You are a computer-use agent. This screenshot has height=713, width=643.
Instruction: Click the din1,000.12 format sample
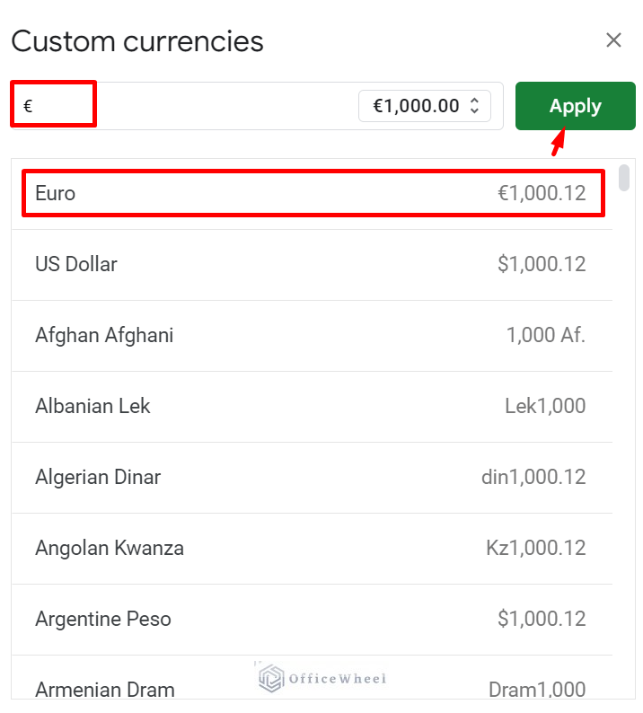[x=533, y=477]
